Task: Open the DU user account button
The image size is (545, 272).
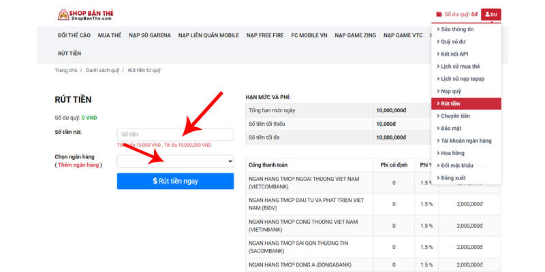Action: (490, 14)
